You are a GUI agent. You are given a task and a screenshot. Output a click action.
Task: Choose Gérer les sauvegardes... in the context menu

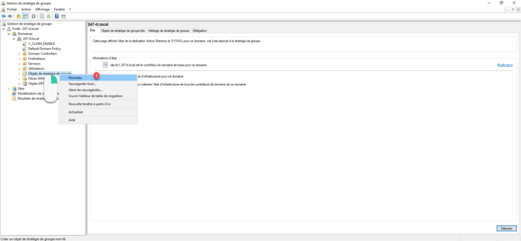[98, 90]
